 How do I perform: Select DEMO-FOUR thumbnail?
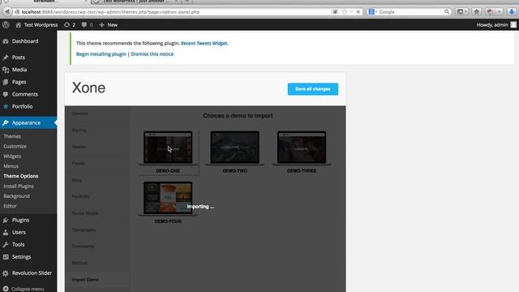click(x=168, y=198)
